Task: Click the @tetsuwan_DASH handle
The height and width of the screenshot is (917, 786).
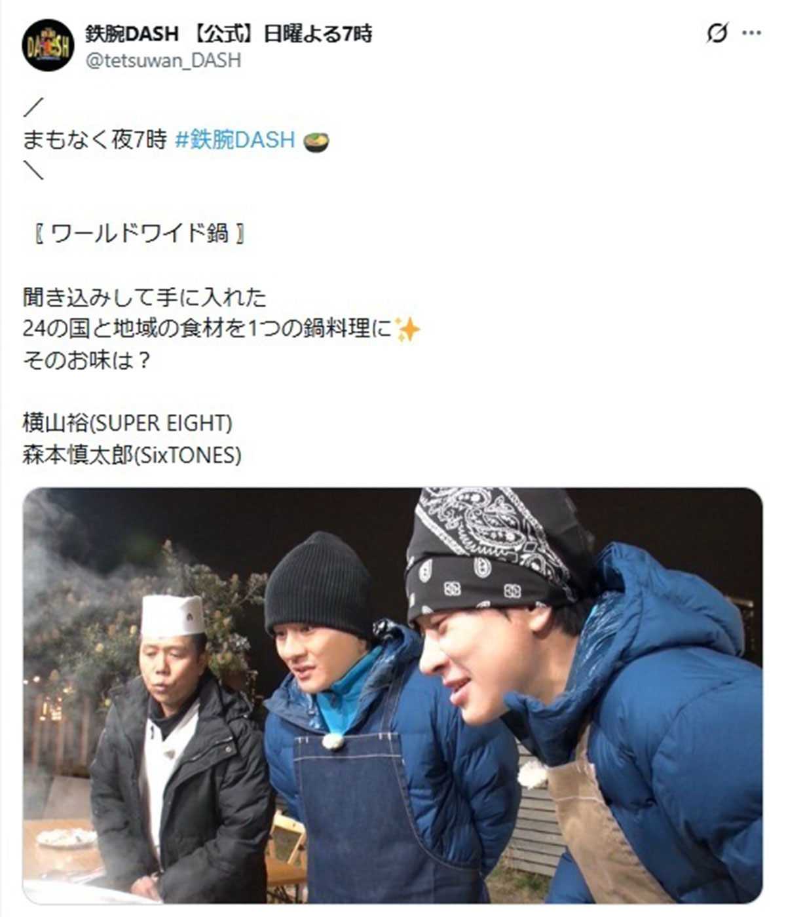Action: click(x=163, y=60)
